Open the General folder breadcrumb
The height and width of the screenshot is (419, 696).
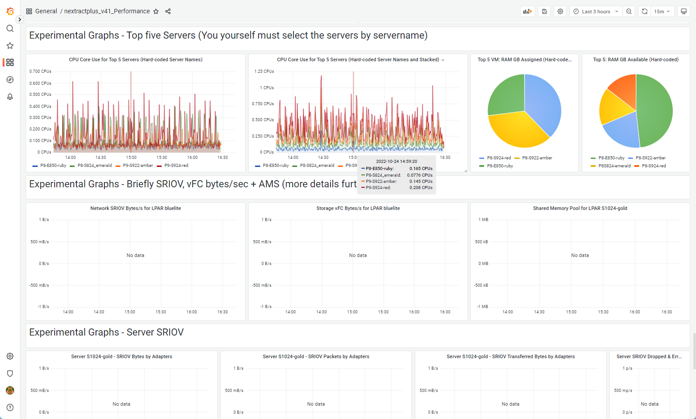[x=46, y=11]
